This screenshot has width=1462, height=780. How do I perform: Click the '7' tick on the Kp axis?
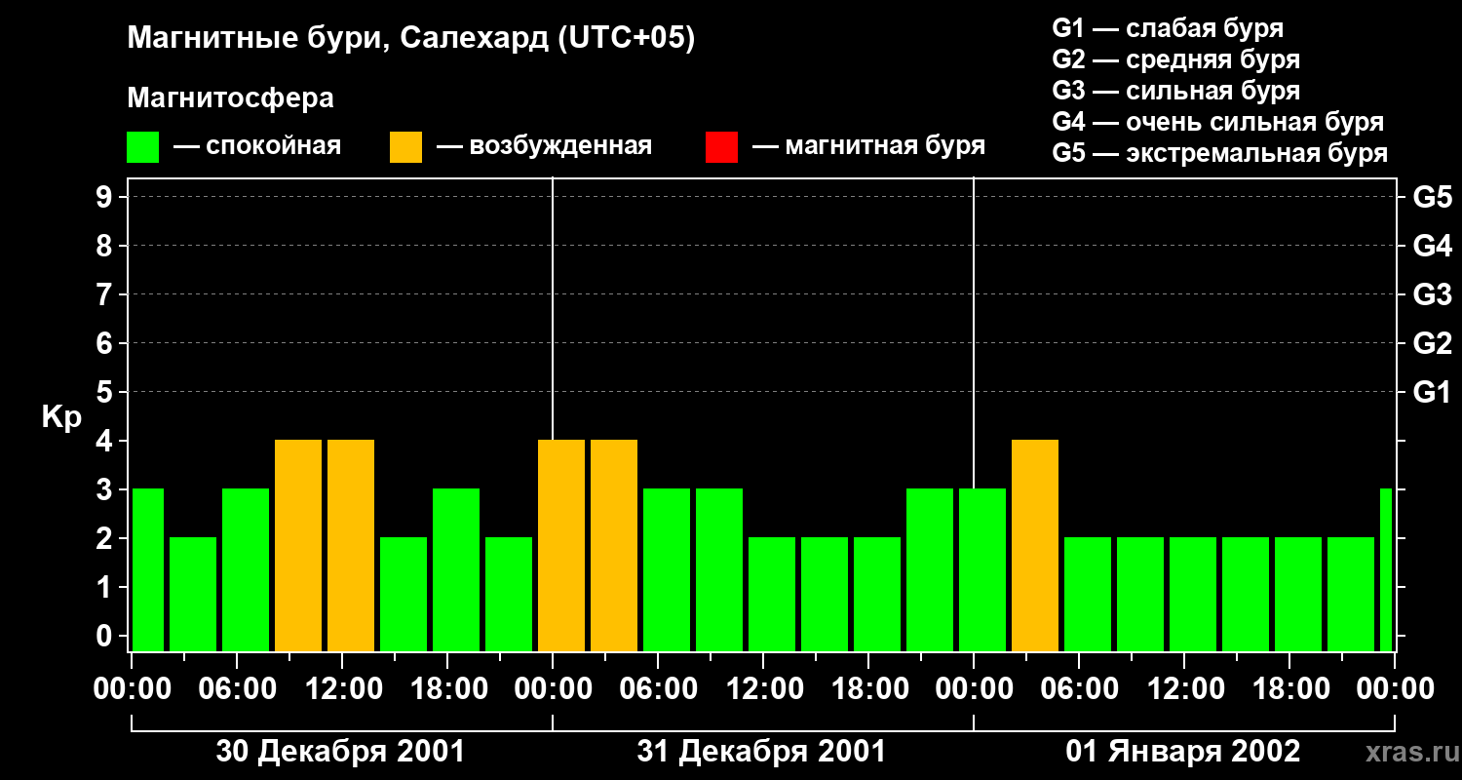pyautogui.click(x=106, y=294)
